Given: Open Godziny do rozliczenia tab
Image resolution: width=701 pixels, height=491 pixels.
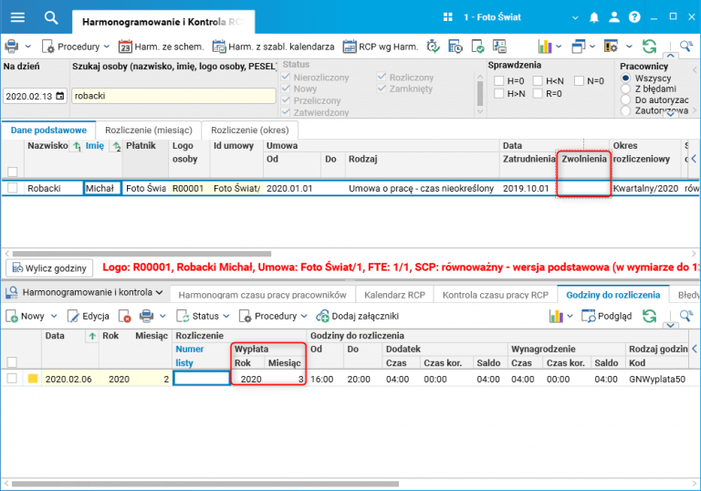Looking at the screenshot, I should (613, 295).
